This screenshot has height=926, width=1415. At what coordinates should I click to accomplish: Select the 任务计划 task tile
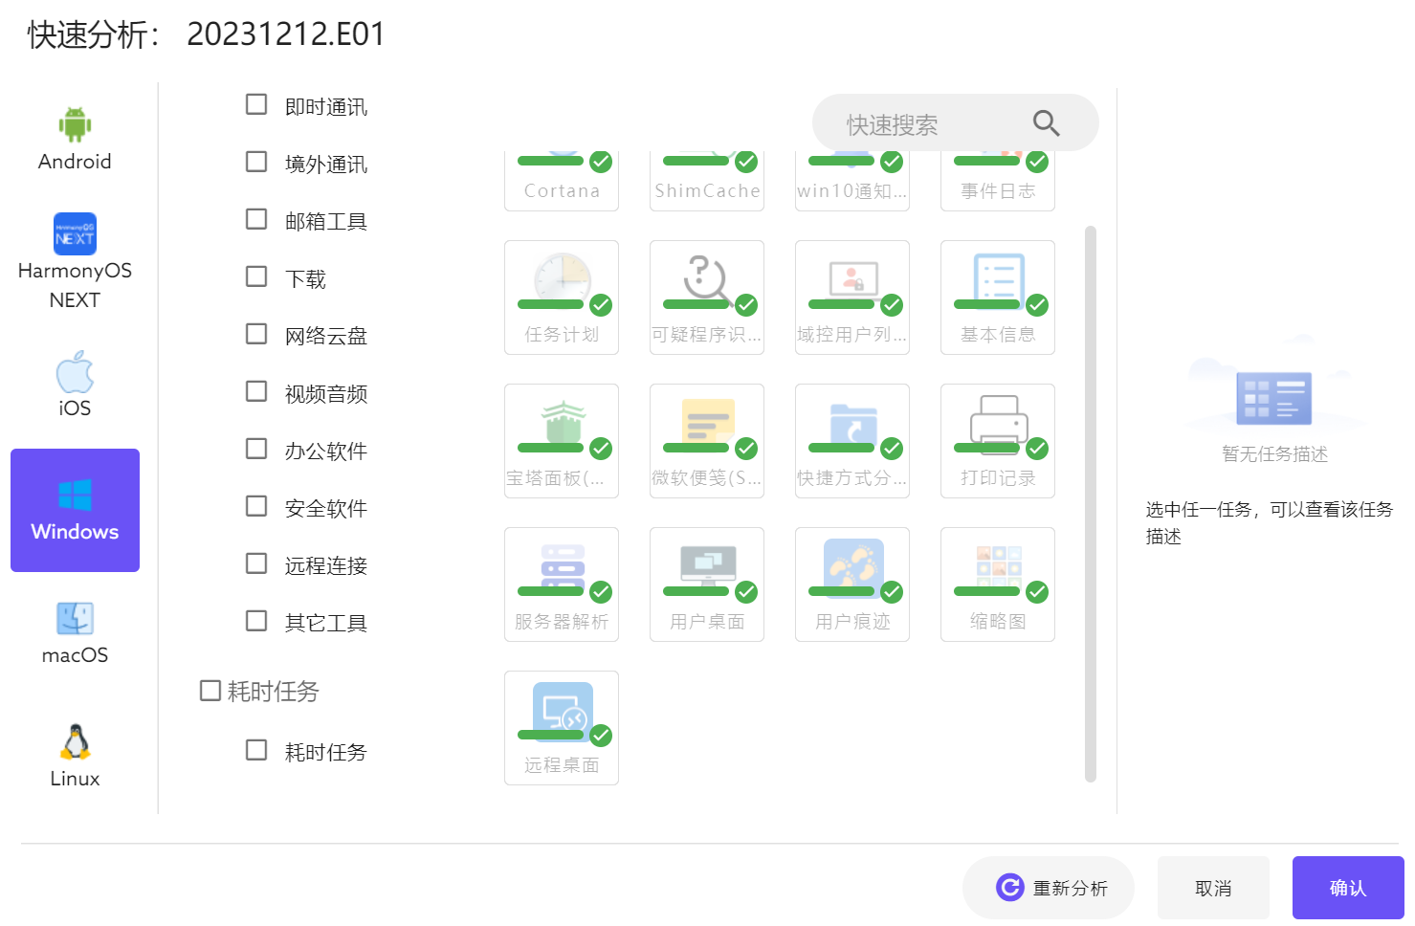click(562, 298)
